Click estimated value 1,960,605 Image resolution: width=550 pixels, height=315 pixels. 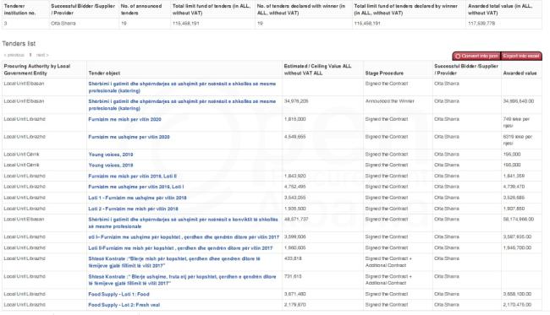coord(294,247)
